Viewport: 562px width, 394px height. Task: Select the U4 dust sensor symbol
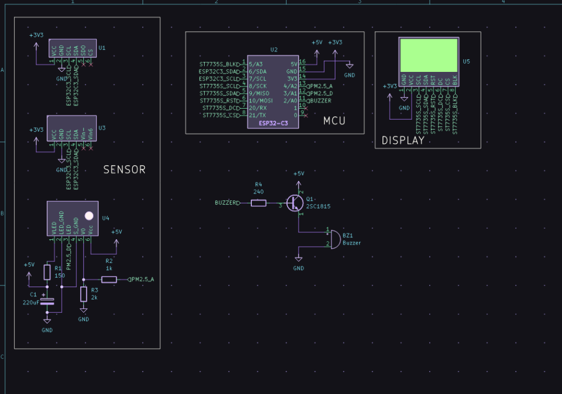(x=72, y=218)
